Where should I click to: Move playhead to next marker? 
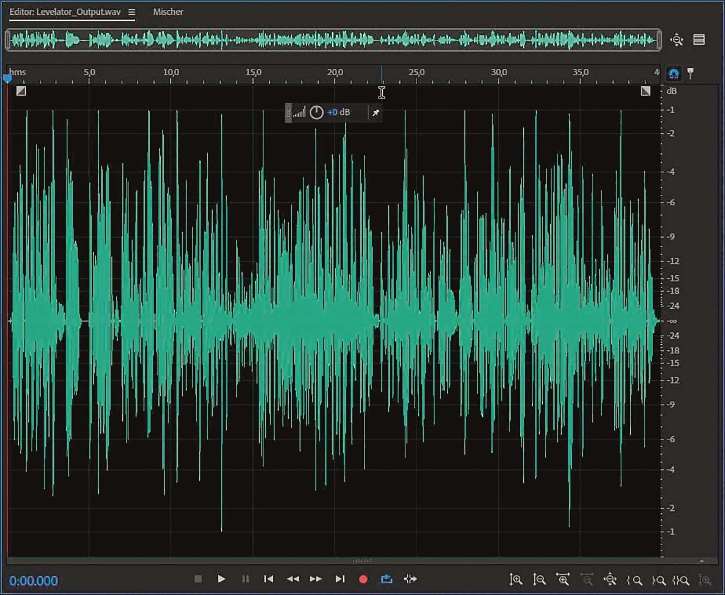340,579
